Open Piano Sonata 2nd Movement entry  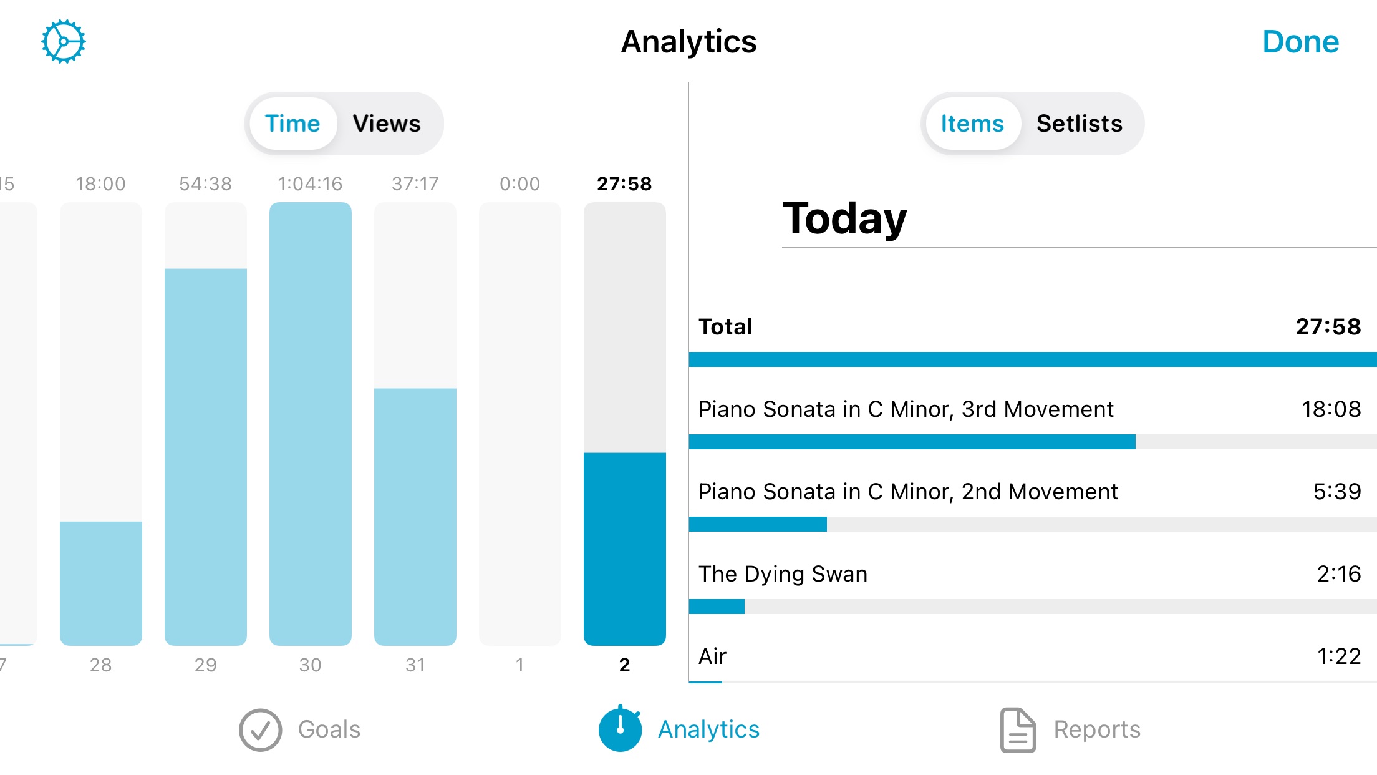click(x=1033, y=500)
